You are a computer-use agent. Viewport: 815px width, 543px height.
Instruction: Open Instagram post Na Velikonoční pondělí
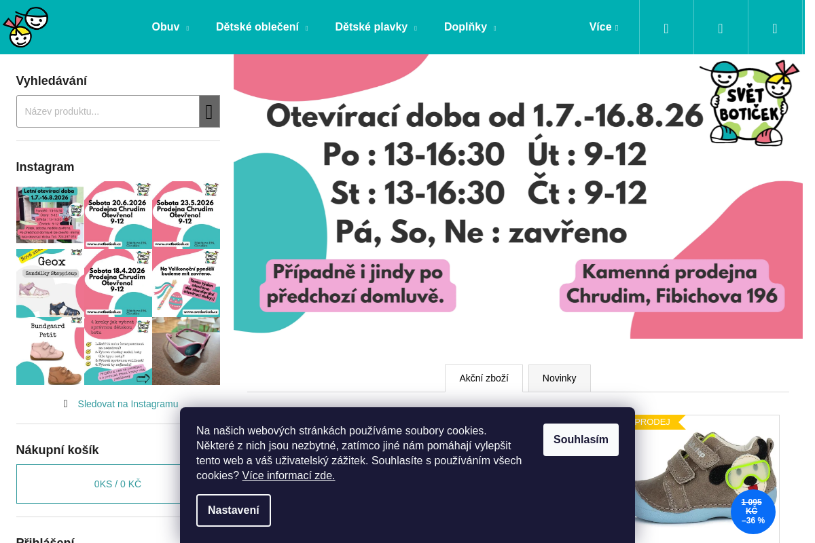point(186,283)
